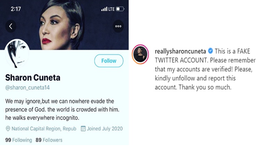
Task: Tap the battery icon in the status bar
Action: (x=120, y=9)
